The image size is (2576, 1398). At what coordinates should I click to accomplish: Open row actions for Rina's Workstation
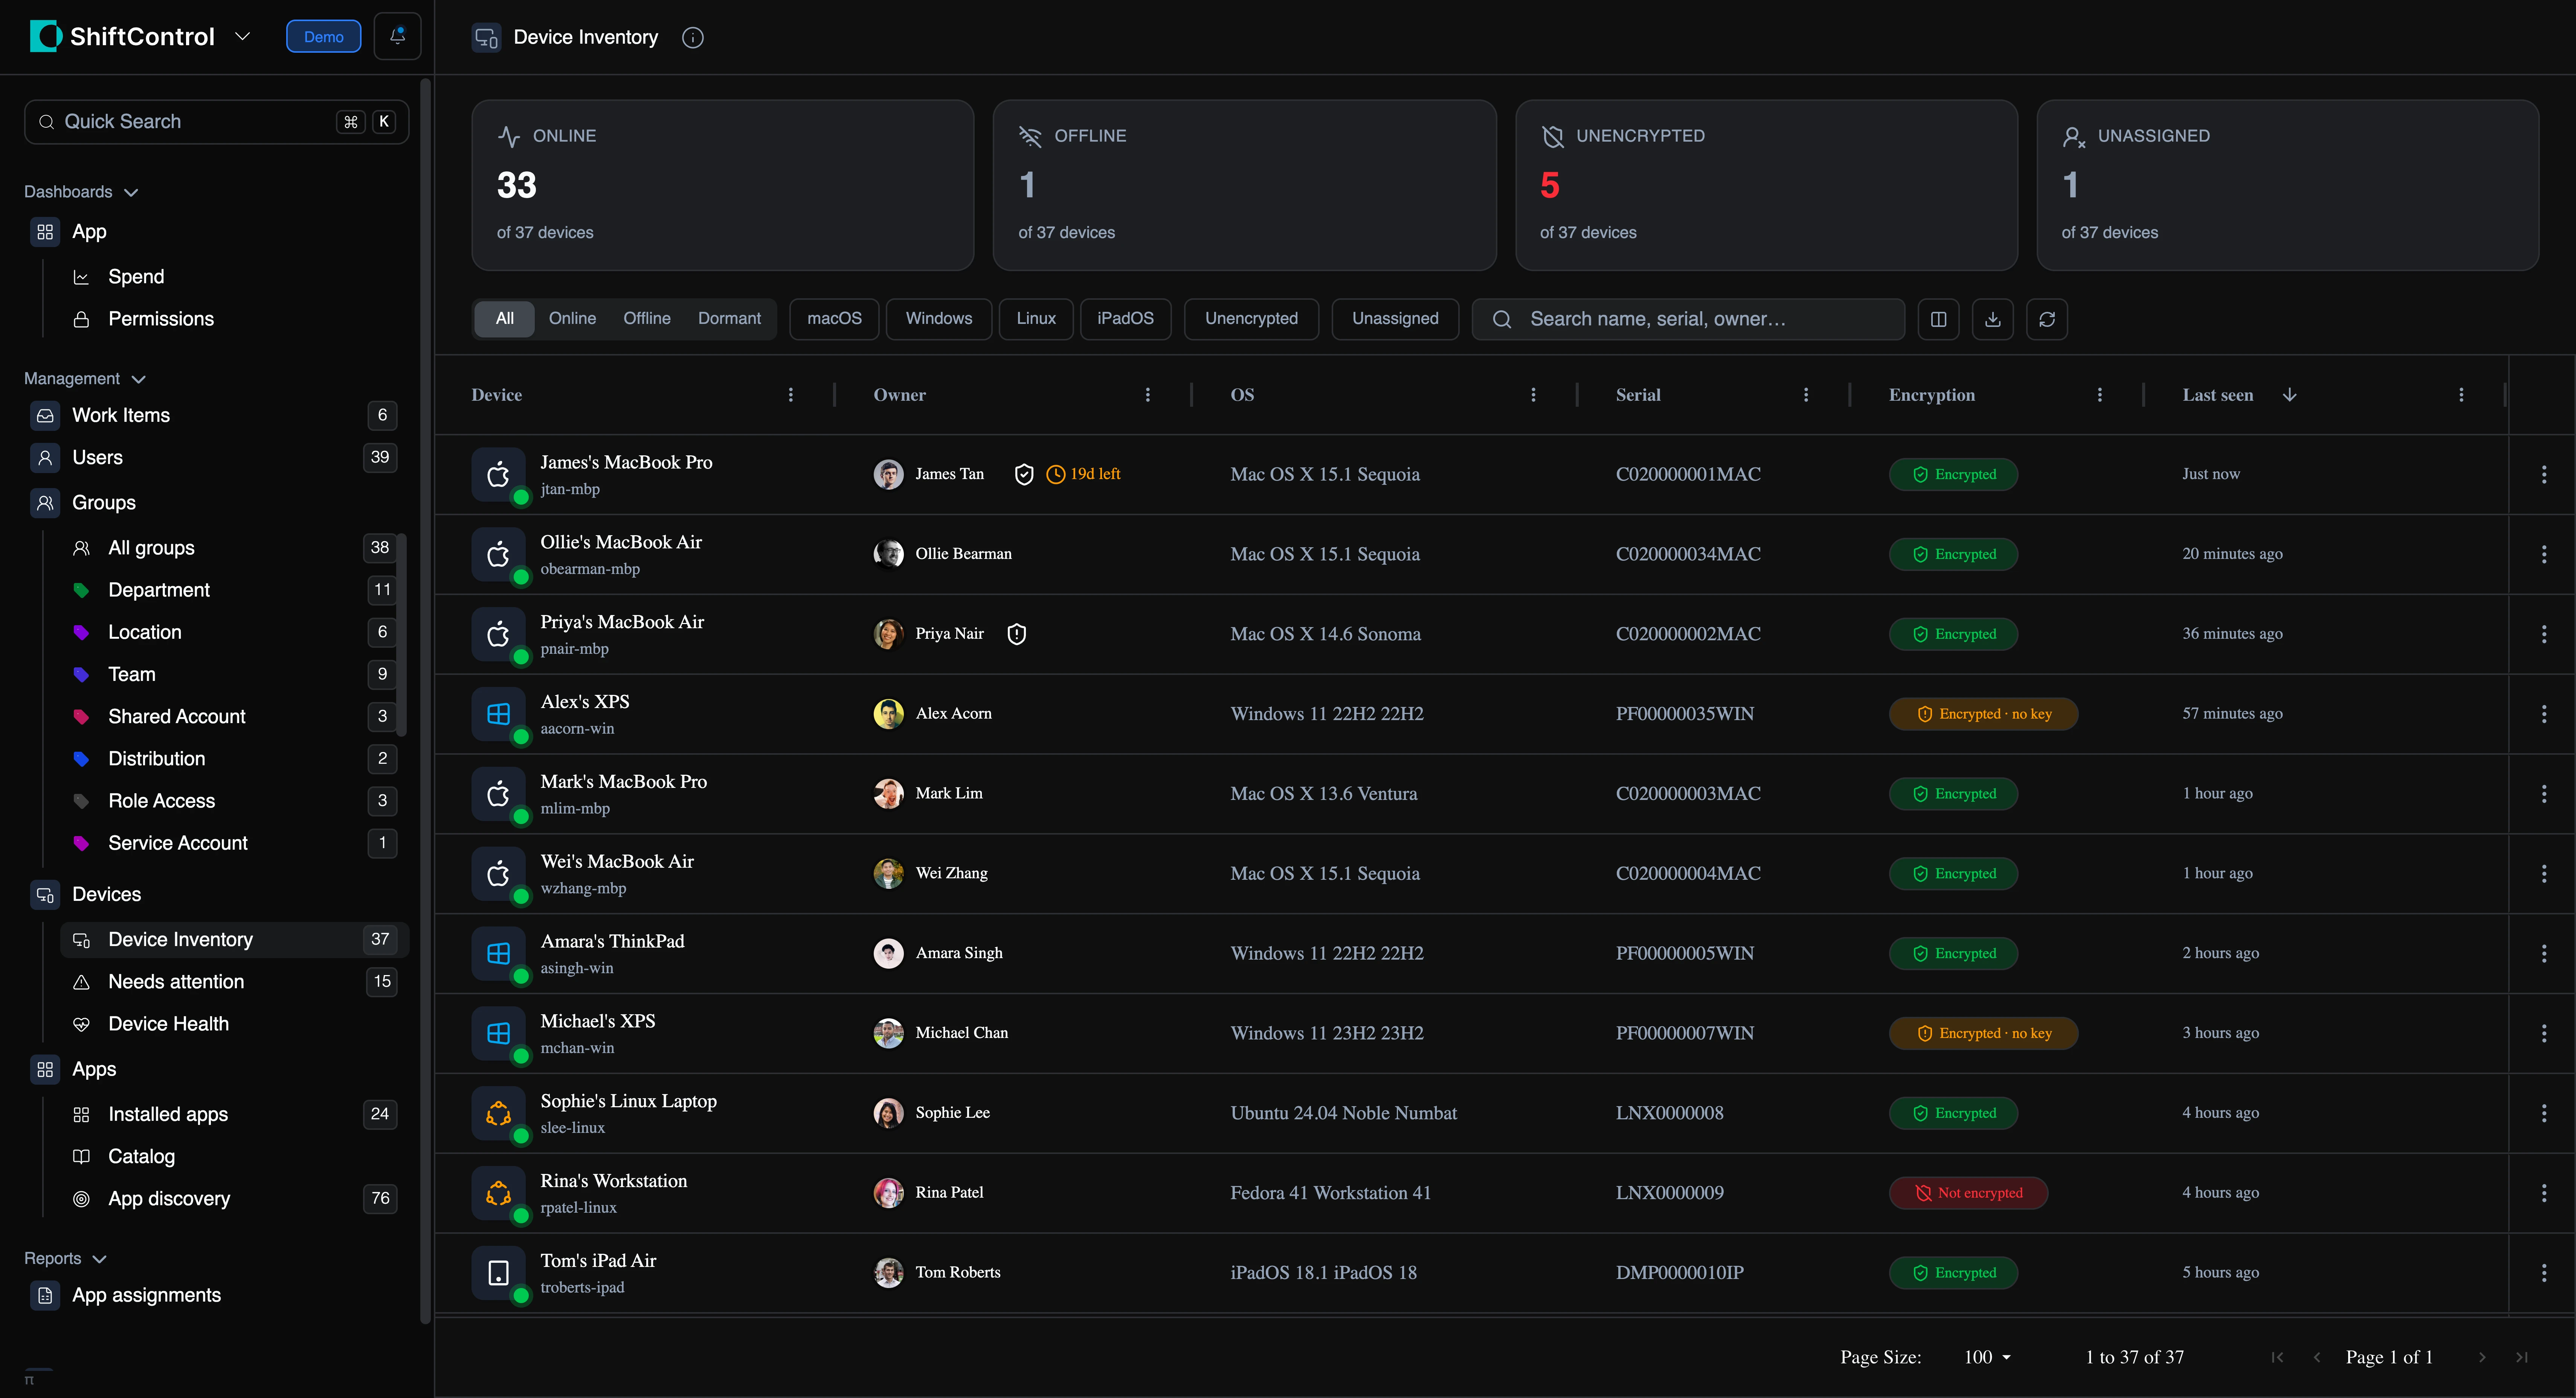(x=2544, y=1193)
